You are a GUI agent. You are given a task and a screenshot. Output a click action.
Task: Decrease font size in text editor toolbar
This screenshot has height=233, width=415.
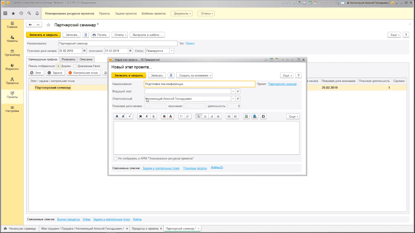pos(130,116)
